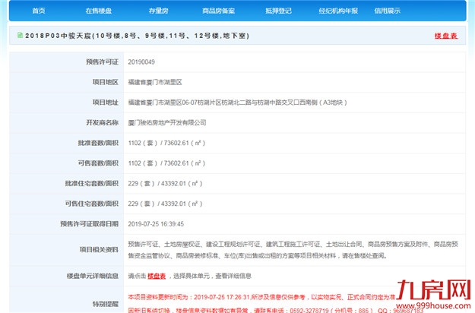This screenshot has width=475, height=313.
Task: Click the green document icon beside project title
Action: [x=20, y=35]
